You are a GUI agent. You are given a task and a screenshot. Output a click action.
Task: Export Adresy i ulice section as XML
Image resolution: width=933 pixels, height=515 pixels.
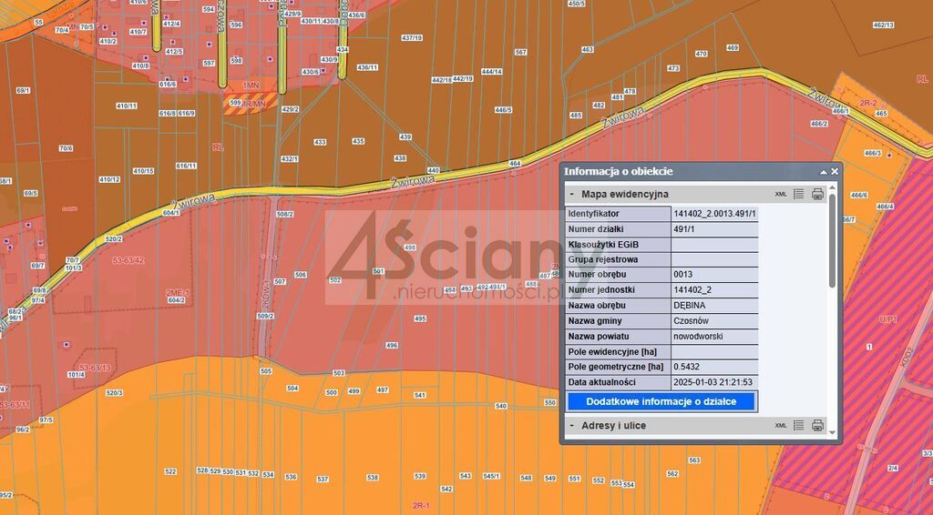coord(781,425)
